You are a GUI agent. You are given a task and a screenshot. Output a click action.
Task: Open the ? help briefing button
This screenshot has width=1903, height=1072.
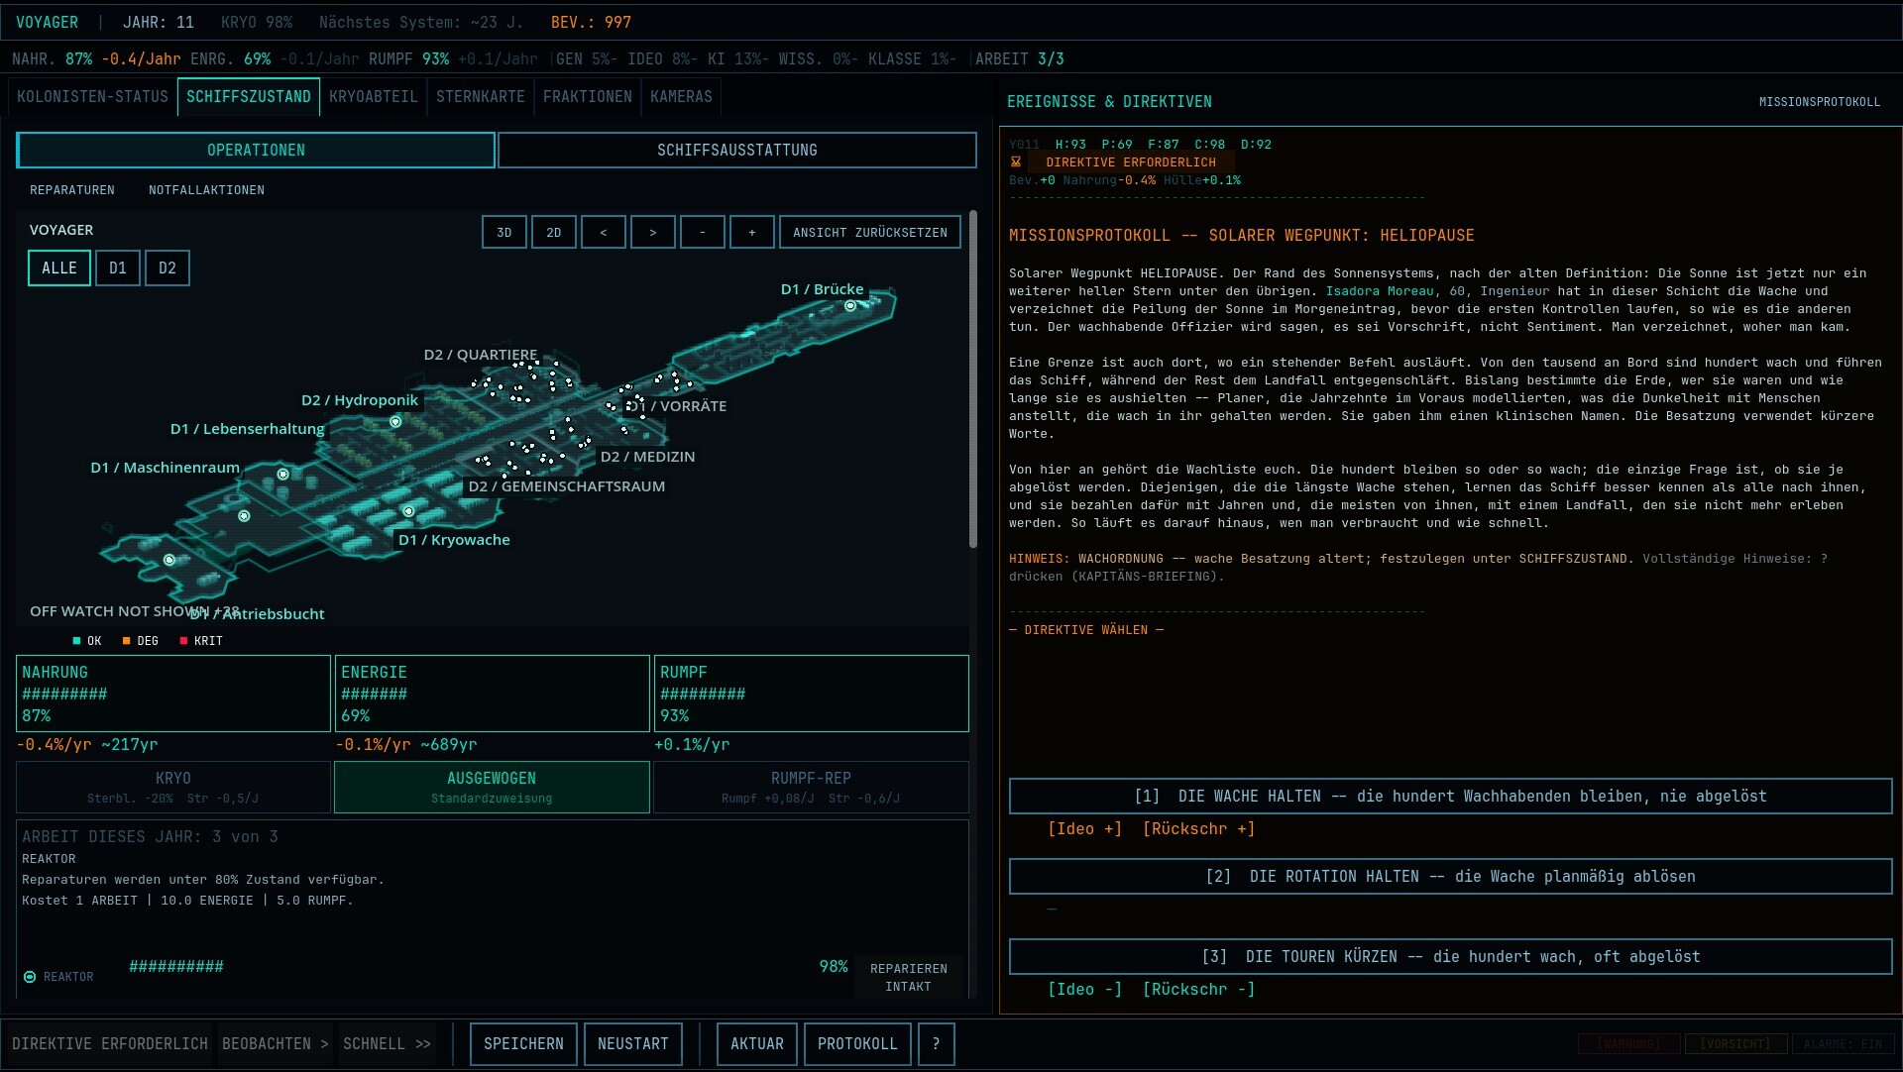coord(937,1044)
